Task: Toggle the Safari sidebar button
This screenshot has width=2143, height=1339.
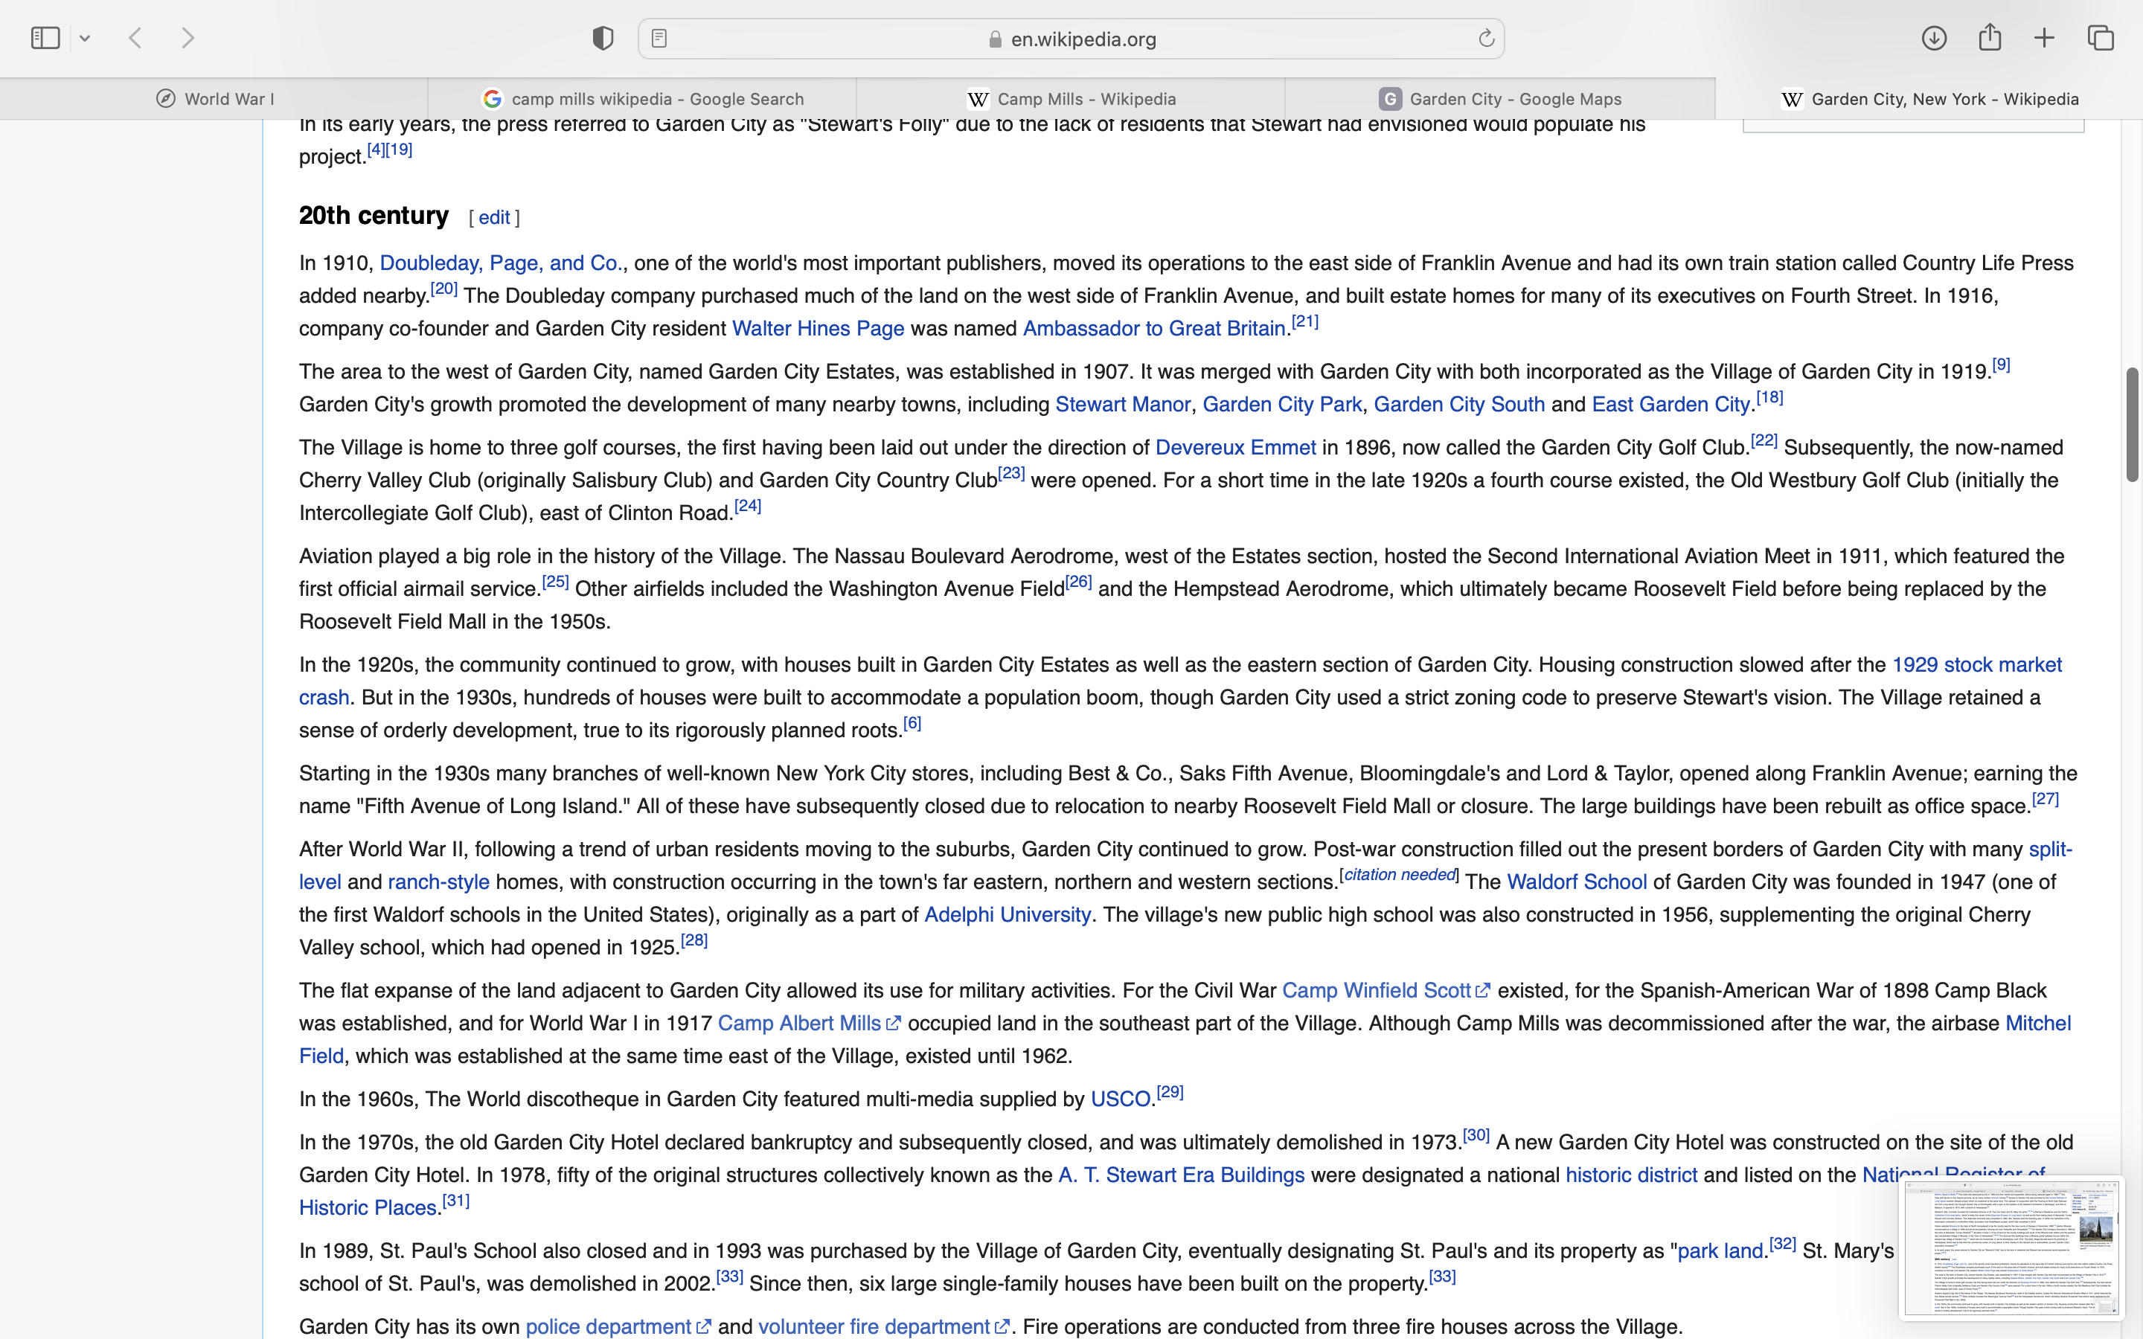Action: pos(45,38)
